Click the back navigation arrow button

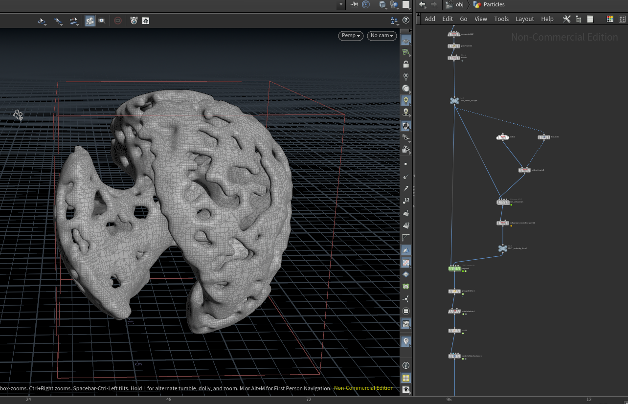422,4
